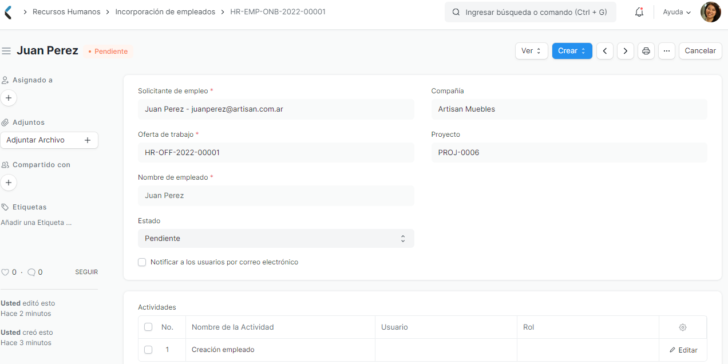
Task: Like this document with the heart icon
Action: pyautogui.click(x=5, y=272)
